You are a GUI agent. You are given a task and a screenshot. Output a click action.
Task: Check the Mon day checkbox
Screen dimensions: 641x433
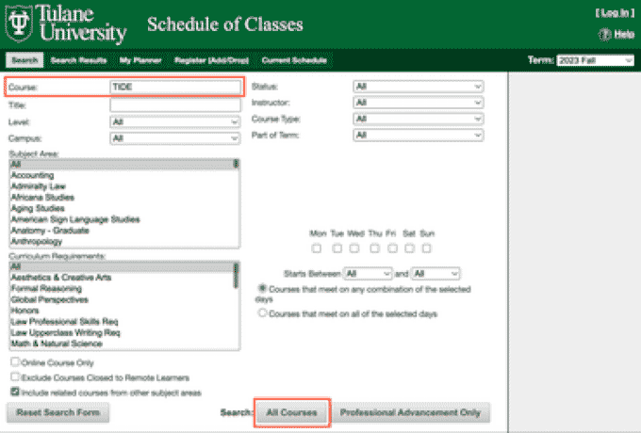317,249
